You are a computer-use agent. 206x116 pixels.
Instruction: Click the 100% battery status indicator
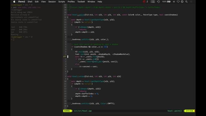pyautogui.click(x=166, y=2)
